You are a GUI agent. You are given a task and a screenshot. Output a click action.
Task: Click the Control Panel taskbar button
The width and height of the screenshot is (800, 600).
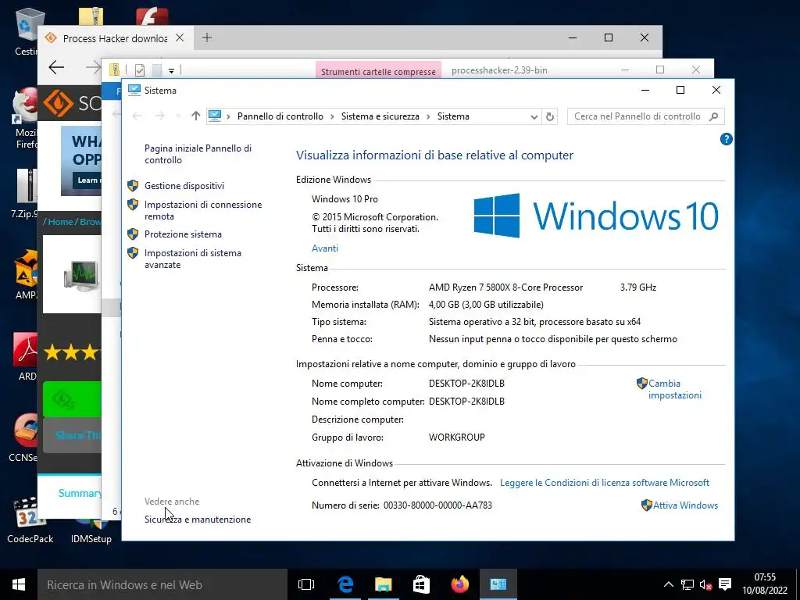pyautogui.click(x=498, y=584)
